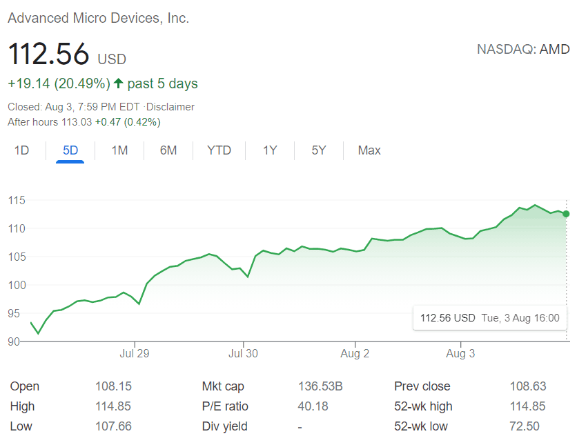Click the High value 114.85

click(x=113, y=406)
